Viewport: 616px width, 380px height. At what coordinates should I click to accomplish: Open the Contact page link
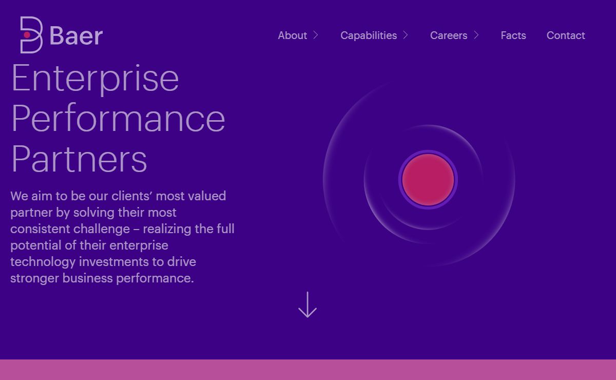pyautogui.click(x=566, y=35)
